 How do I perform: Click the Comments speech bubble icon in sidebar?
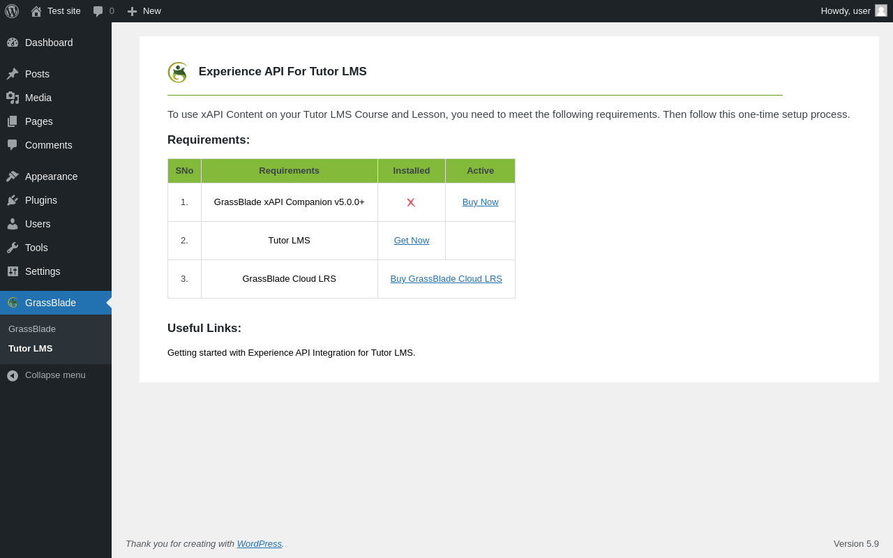13,145
